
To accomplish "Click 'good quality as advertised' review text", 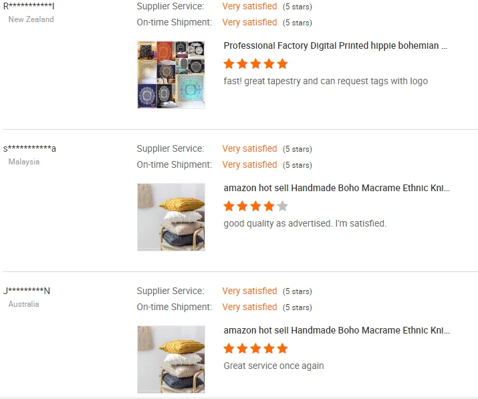I will tap(305, 224).
